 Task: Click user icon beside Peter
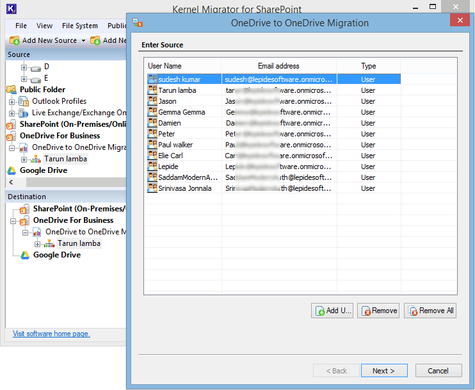click(x=152, y=134)
